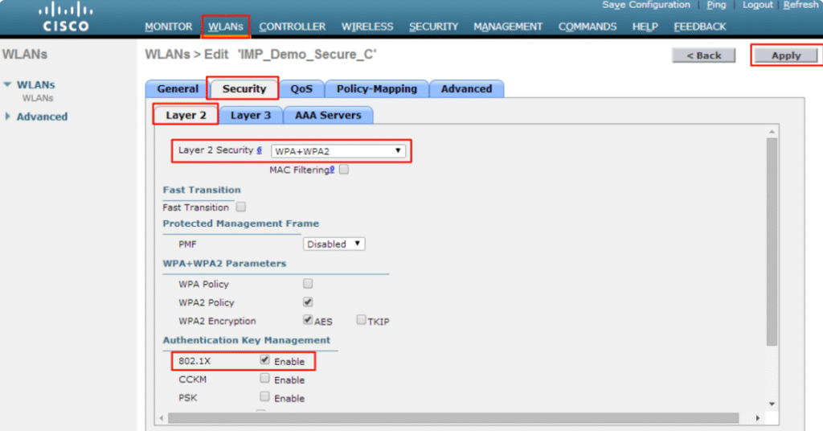The width and height of the screenshot is (823, 431).
Task: Click the Cisco logo
Action: coord(66,18)
